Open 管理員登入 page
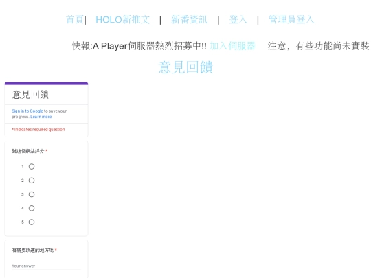The image size is (371, 278). click(291, 20)
